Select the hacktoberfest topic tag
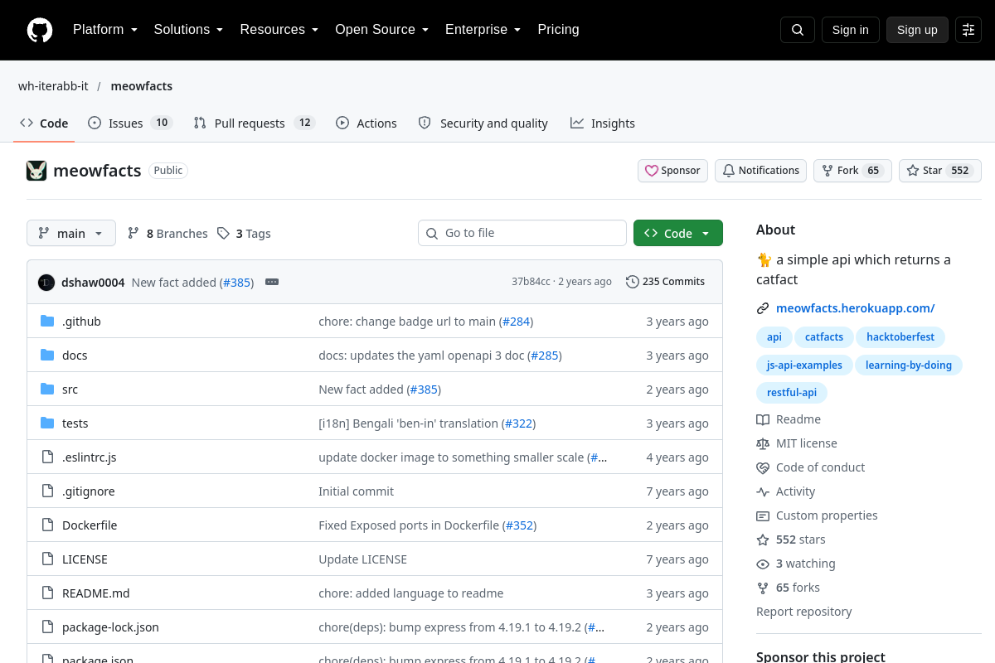The image size is (995, 663). tap(900, 337)
